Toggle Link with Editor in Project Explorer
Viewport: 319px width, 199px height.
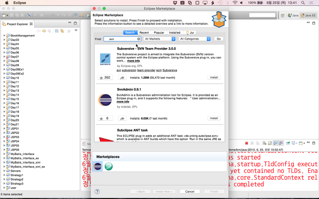click(62, 31)
